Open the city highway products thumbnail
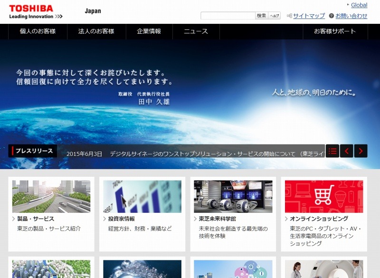Viewport: 380px width, 278px height. click(51, 197)
